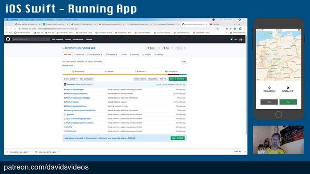The image size is (310, 174).
Task: Open the .gitignore file
Action: tap(70, 115)
